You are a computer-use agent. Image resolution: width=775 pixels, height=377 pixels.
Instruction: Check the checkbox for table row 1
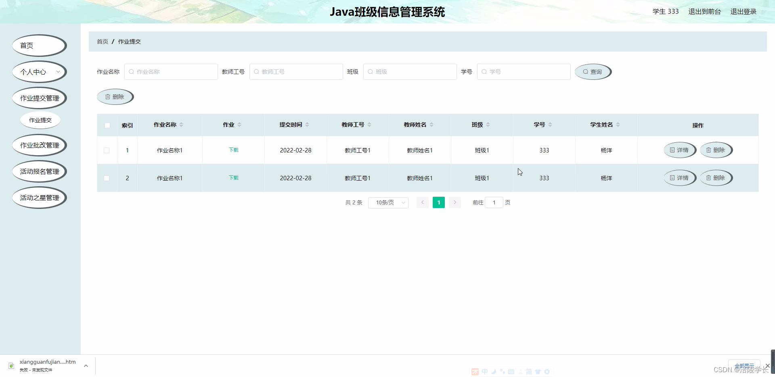pos(107,150)
